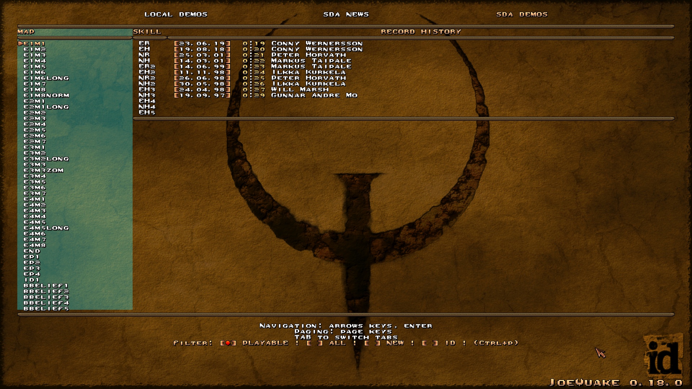
Task: Open the 0:26 Ilkka Kurkela record
Action: click(259, 84)
